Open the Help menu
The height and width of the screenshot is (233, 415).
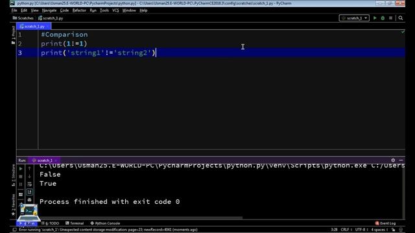(x=143, y=10)
